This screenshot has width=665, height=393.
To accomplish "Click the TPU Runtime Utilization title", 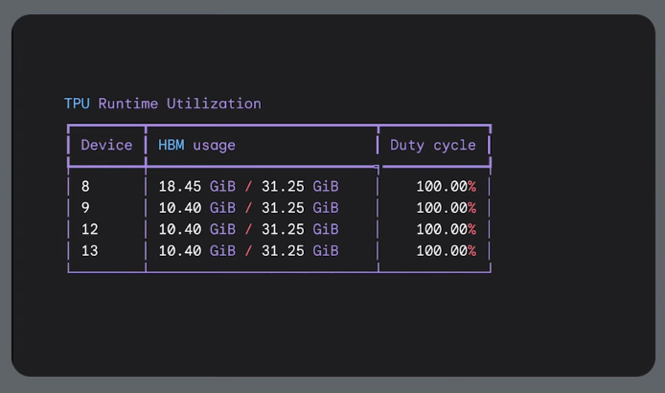I will (162, 104).
